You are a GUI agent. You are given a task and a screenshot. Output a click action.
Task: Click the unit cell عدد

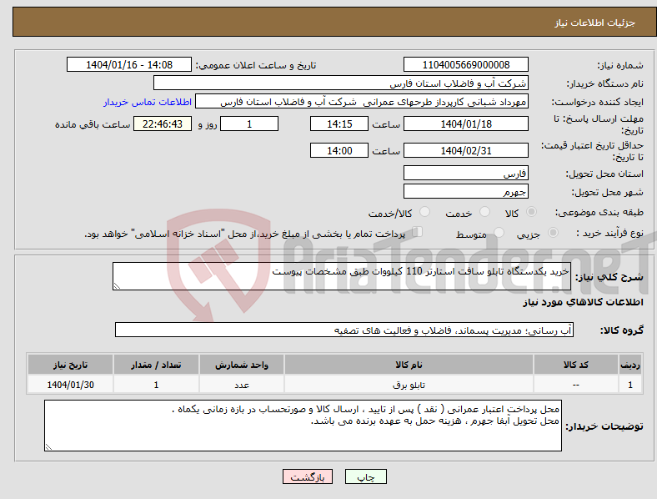[x=242, y=385]
